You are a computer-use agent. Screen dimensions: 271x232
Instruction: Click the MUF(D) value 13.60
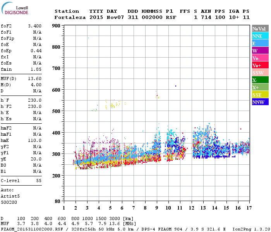(x=34, y=79)
